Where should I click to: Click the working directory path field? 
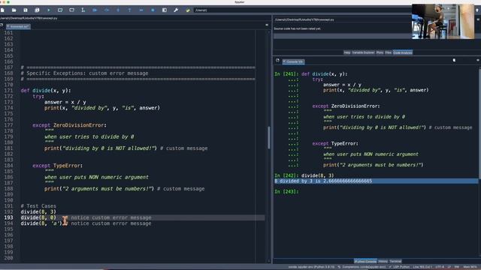tap(302, 10)
